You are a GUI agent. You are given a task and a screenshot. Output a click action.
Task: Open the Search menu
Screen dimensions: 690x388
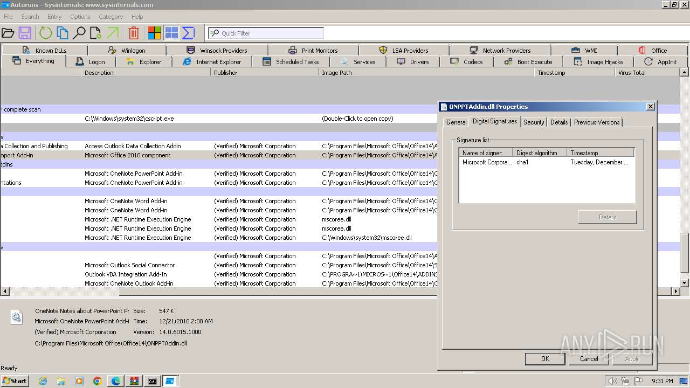(30, 17)
